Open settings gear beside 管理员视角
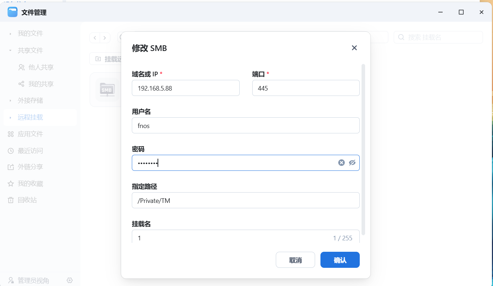Image resolution: width=493 pixels, height=286 pixels. 70,280
